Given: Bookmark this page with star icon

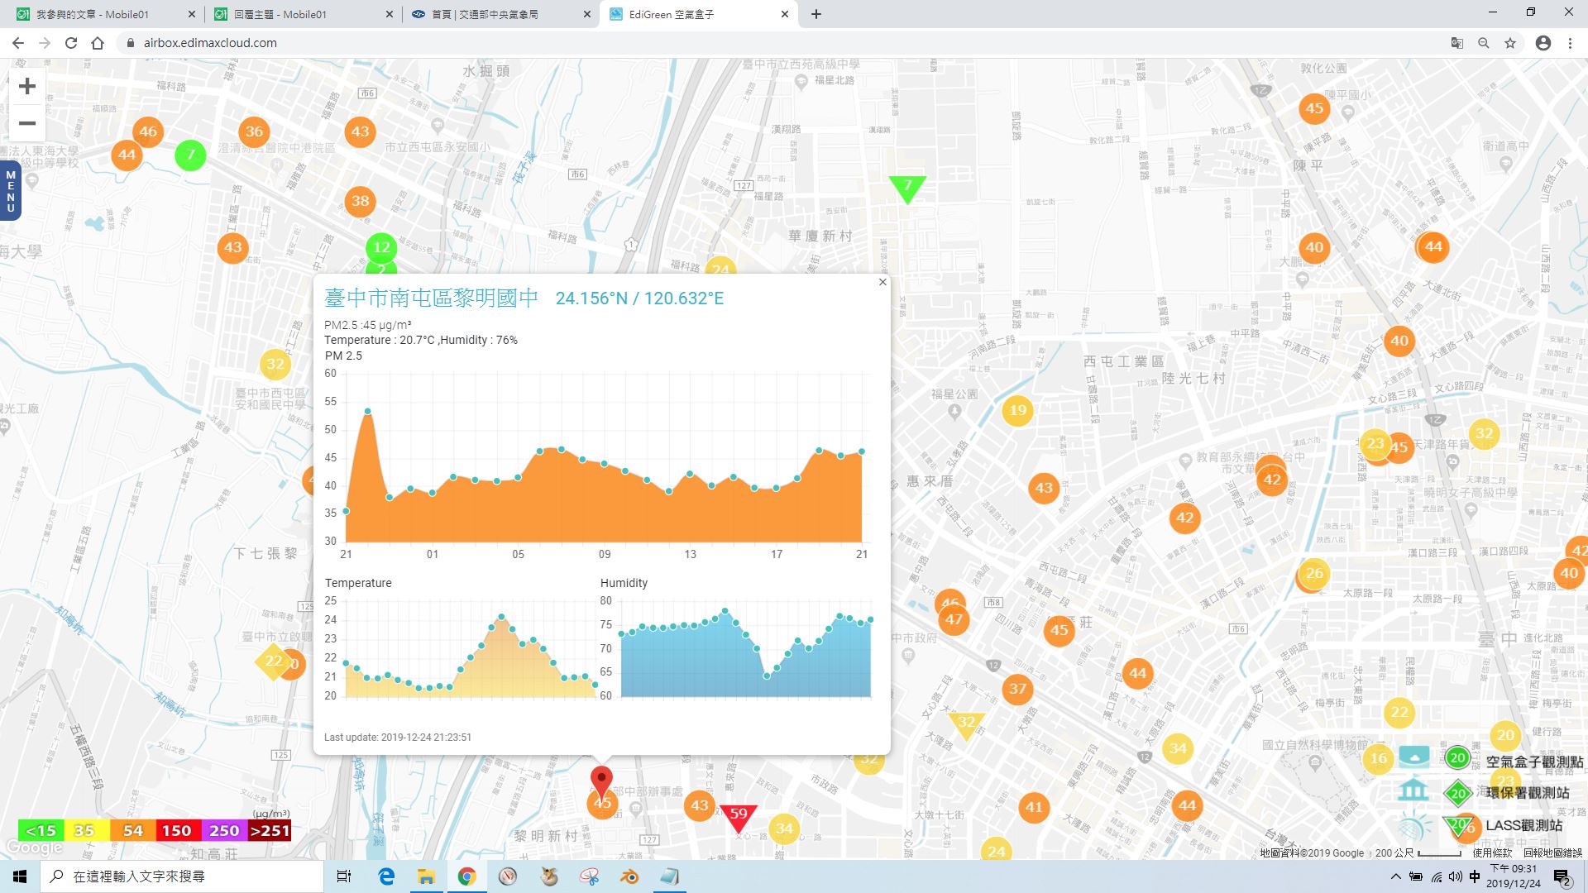Looking at the screenshot, I should click(1510, 43).
